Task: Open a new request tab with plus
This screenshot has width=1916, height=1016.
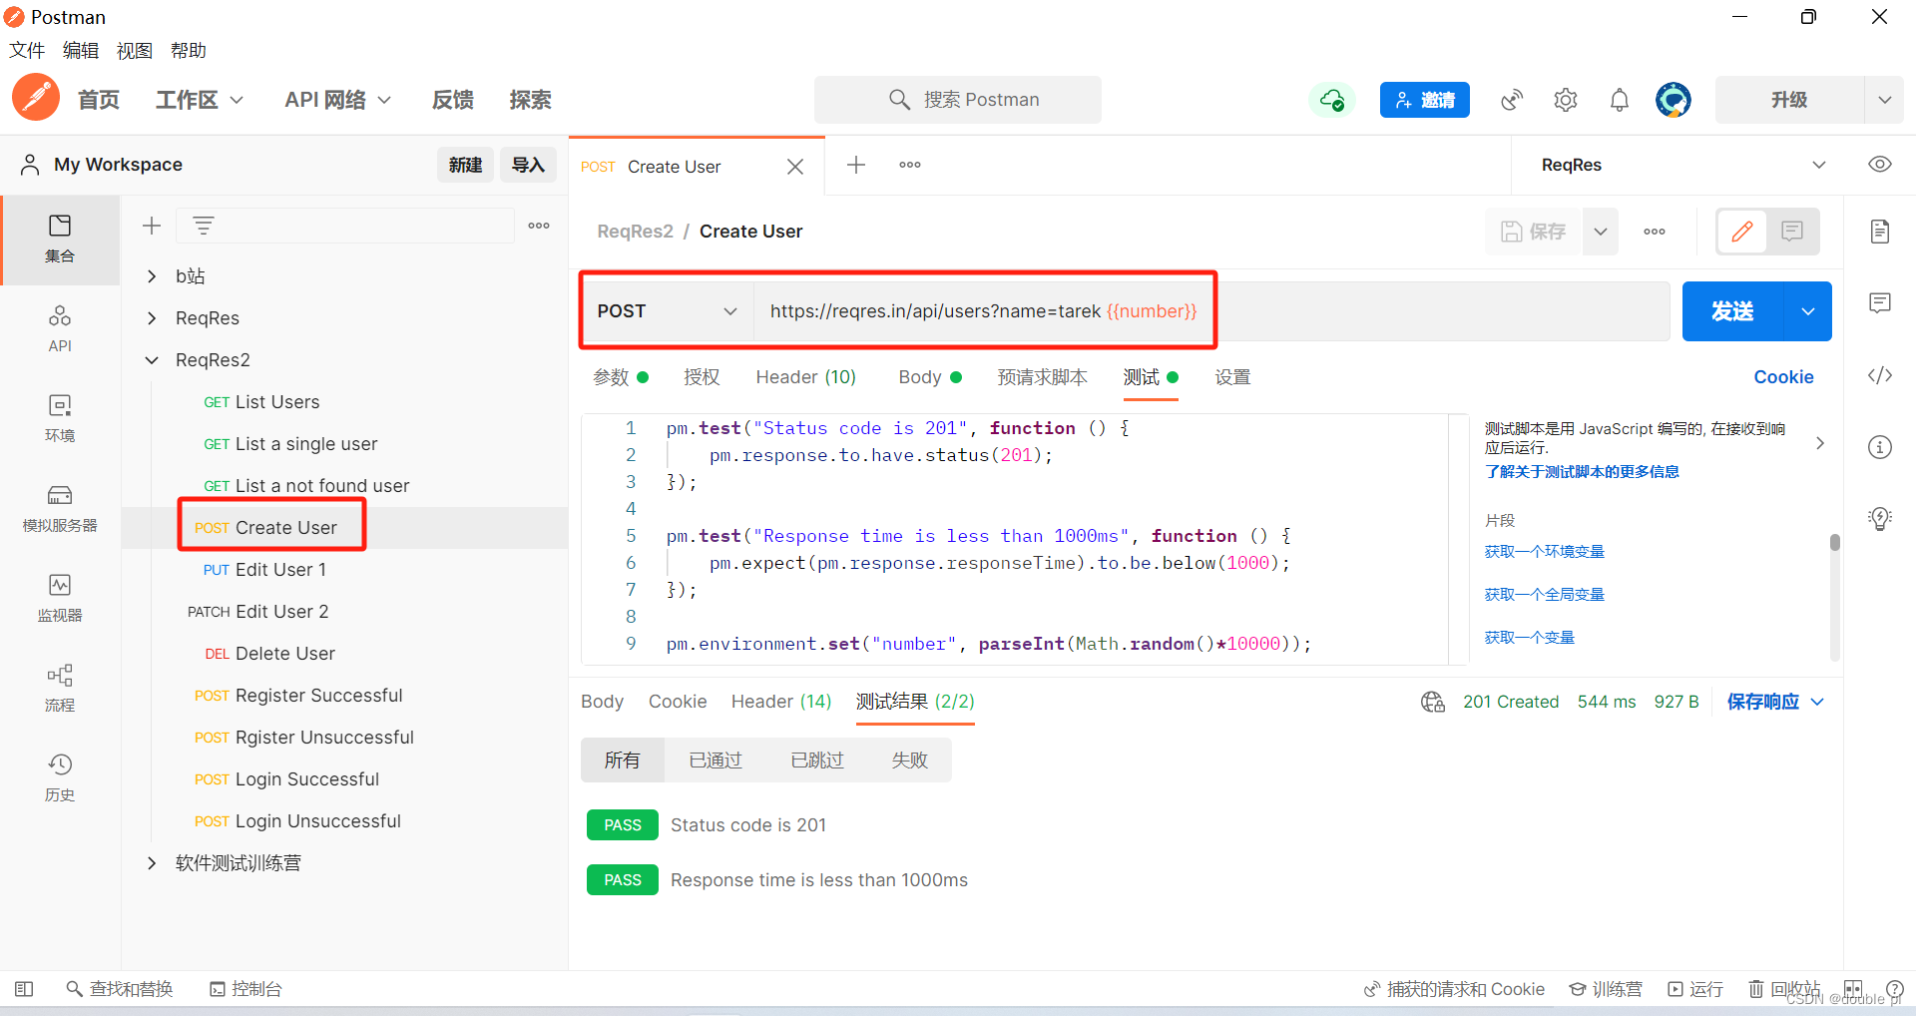Action: 856,165
